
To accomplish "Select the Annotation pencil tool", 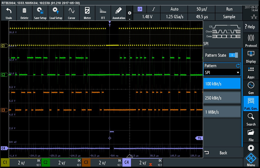I will pyautogui.click(x=119, y=13).
